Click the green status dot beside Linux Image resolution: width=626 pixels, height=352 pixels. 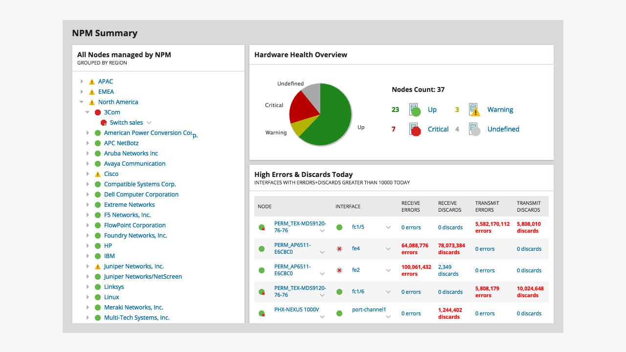[97, 297]
